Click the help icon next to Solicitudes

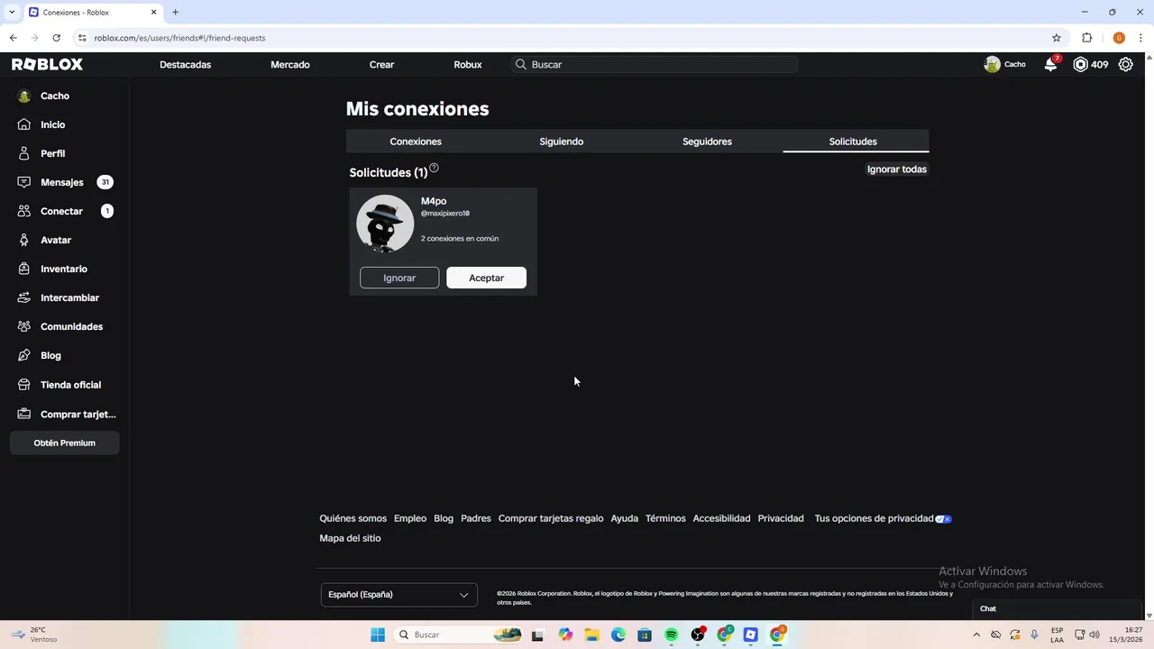[434, 168]
